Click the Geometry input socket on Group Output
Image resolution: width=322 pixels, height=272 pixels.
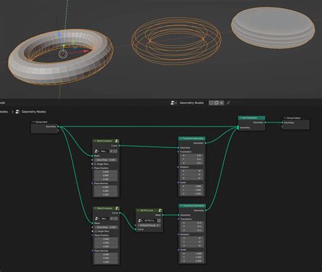(x=283, y=122)
